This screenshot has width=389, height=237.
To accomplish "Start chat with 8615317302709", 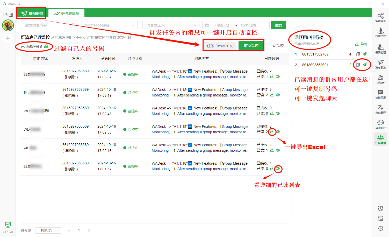I will pos(365,54).
